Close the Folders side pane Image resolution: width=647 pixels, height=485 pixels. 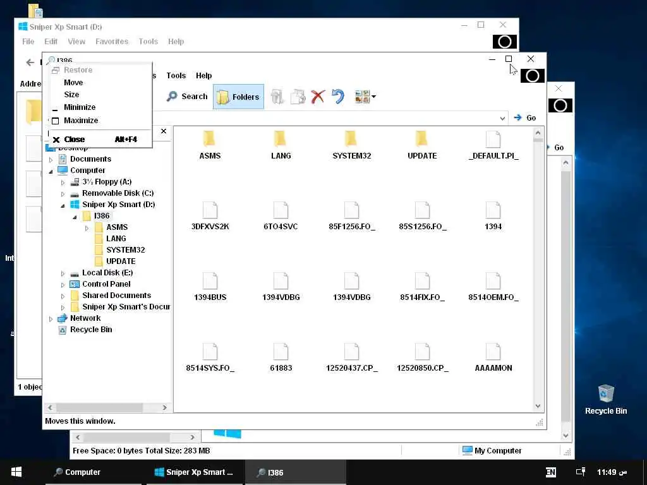pos(164,131)
